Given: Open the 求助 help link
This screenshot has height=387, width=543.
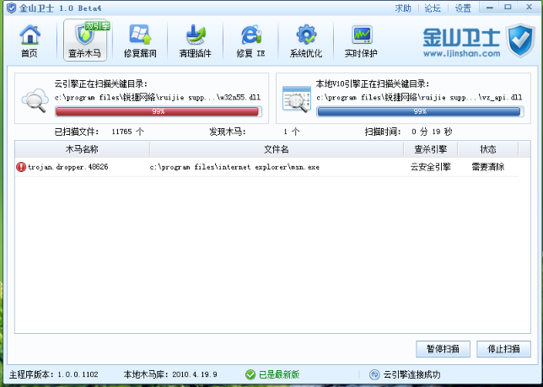Looking at the screenshot, I should 403,8.
